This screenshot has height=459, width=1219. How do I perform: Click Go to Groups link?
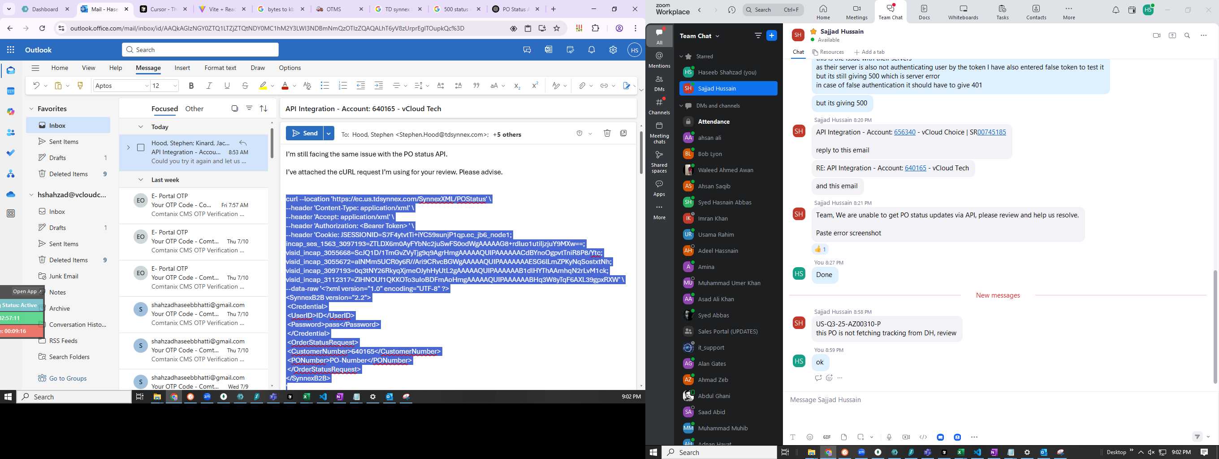pyautogui.click(x=68, y=378)
